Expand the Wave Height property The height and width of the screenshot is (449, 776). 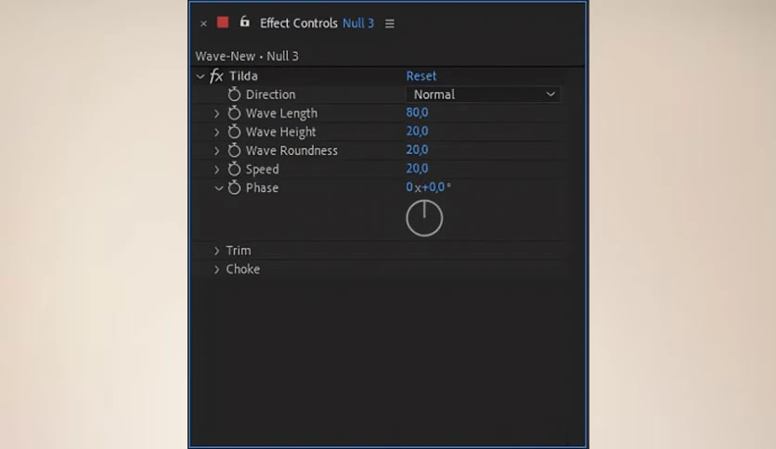(217, 133)
